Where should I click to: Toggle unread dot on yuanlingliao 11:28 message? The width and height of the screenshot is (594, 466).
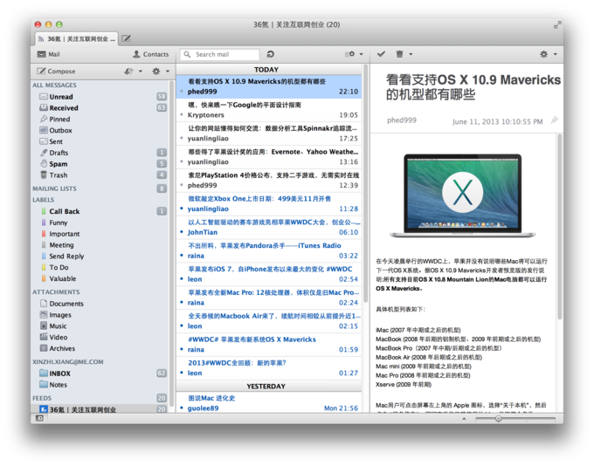pos(182,209)
